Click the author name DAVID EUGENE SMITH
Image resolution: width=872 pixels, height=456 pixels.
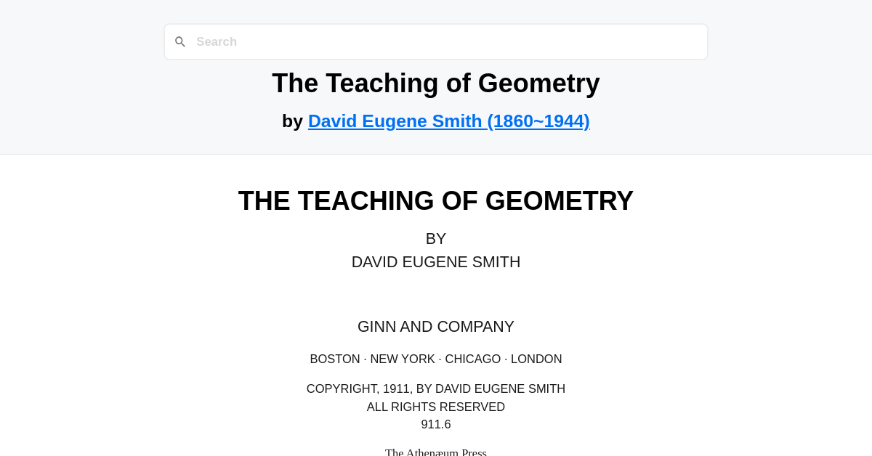[x=436, y=261]
